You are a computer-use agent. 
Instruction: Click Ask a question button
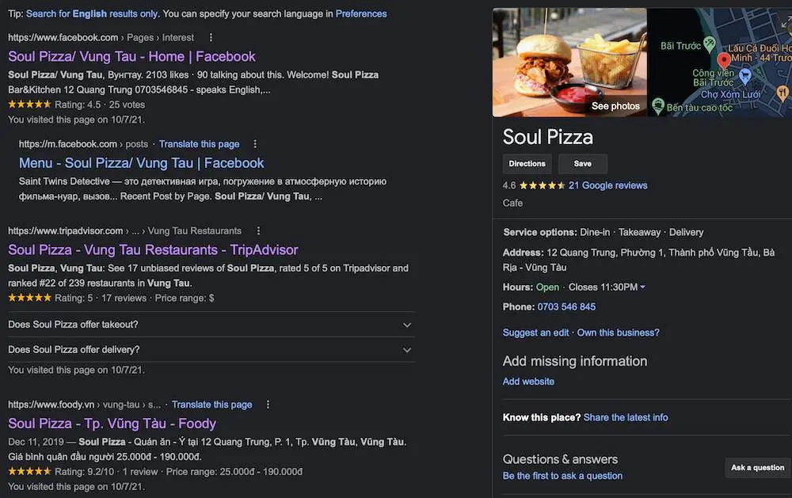(758, 468)
